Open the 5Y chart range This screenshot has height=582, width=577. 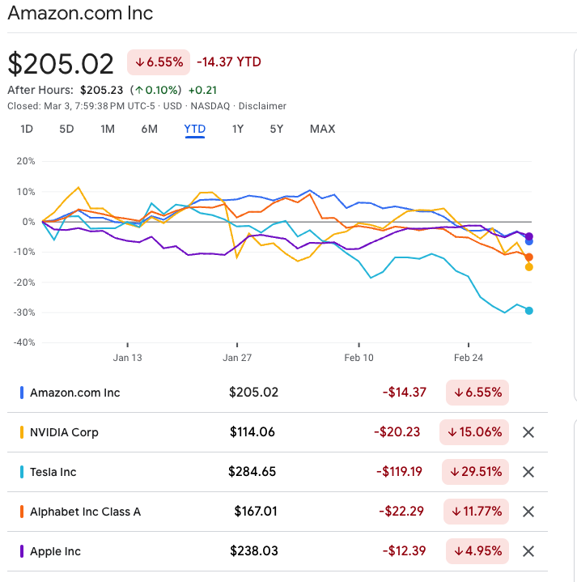(277, 129)
